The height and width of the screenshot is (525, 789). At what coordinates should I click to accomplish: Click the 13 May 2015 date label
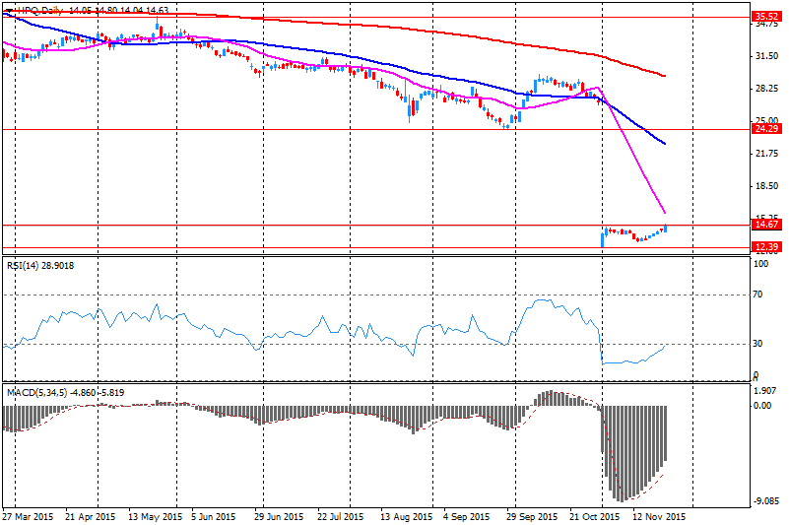155,517
